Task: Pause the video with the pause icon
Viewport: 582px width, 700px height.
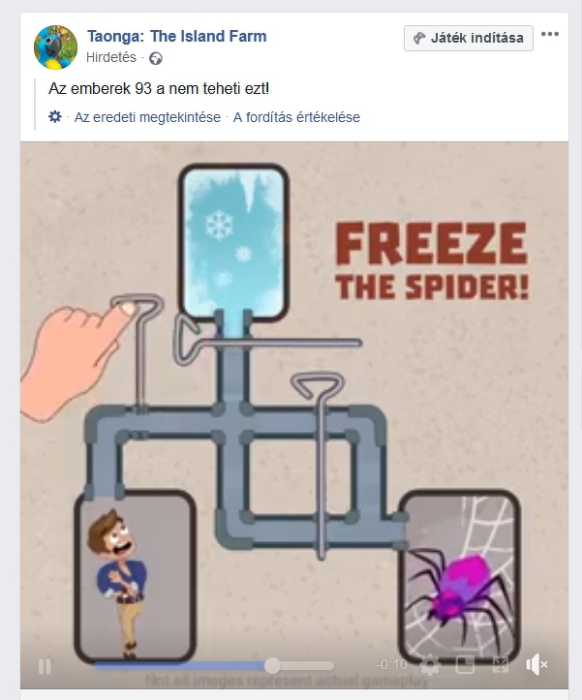Action: [45, 666]
